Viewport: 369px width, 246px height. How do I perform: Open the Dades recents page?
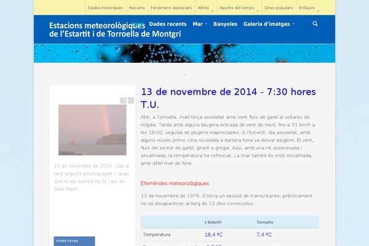click(x=168, y=24)
